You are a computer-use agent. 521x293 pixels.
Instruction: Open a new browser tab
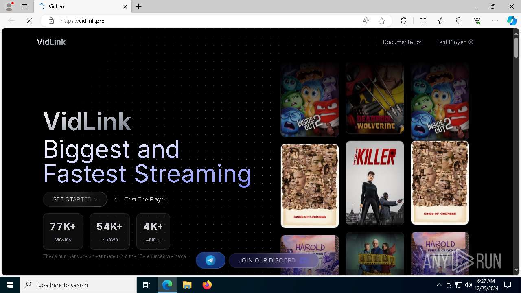tap(139, 7)
